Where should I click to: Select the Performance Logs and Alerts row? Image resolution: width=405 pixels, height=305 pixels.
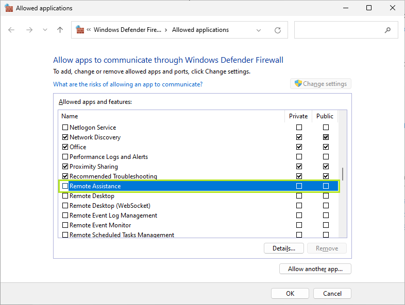coord(198,157)
